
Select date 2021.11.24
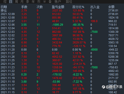click(x=8, y=64)
